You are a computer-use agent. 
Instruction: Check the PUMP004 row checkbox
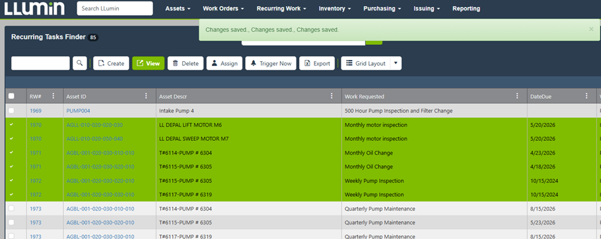pos(11,111)
